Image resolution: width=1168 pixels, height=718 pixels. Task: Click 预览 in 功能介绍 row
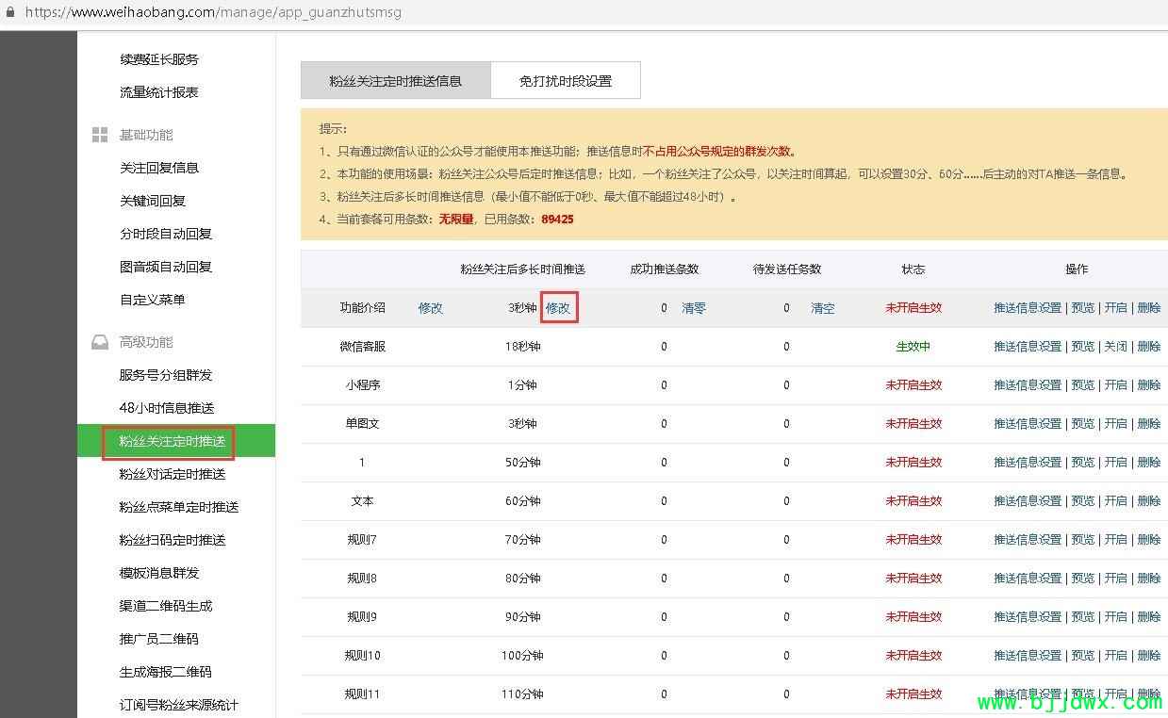tap(1083, 308)
